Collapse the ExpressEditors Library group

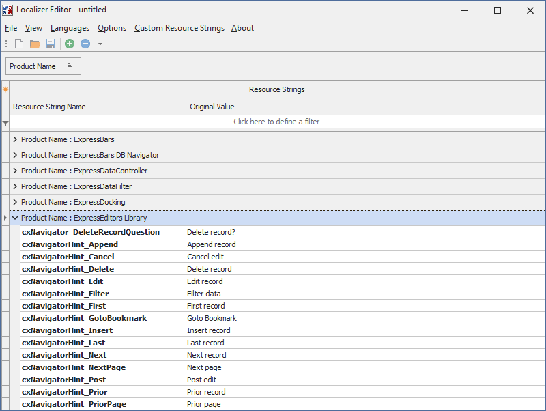point(15,218)
